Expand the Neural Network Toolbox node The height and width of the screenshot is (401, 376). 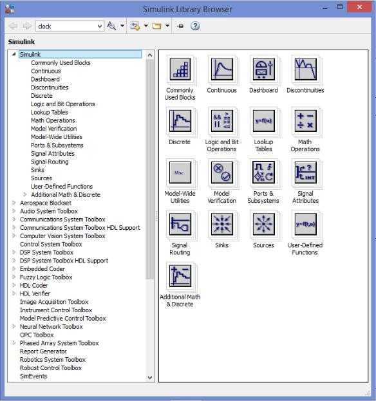coord(14,326)
